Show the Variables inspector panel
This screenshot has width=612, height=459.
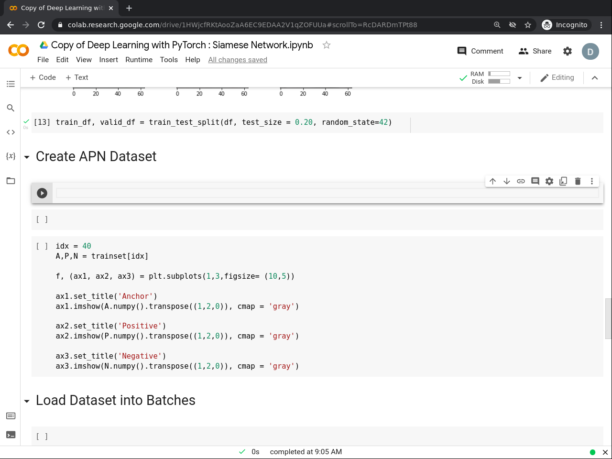coord(11,156)
